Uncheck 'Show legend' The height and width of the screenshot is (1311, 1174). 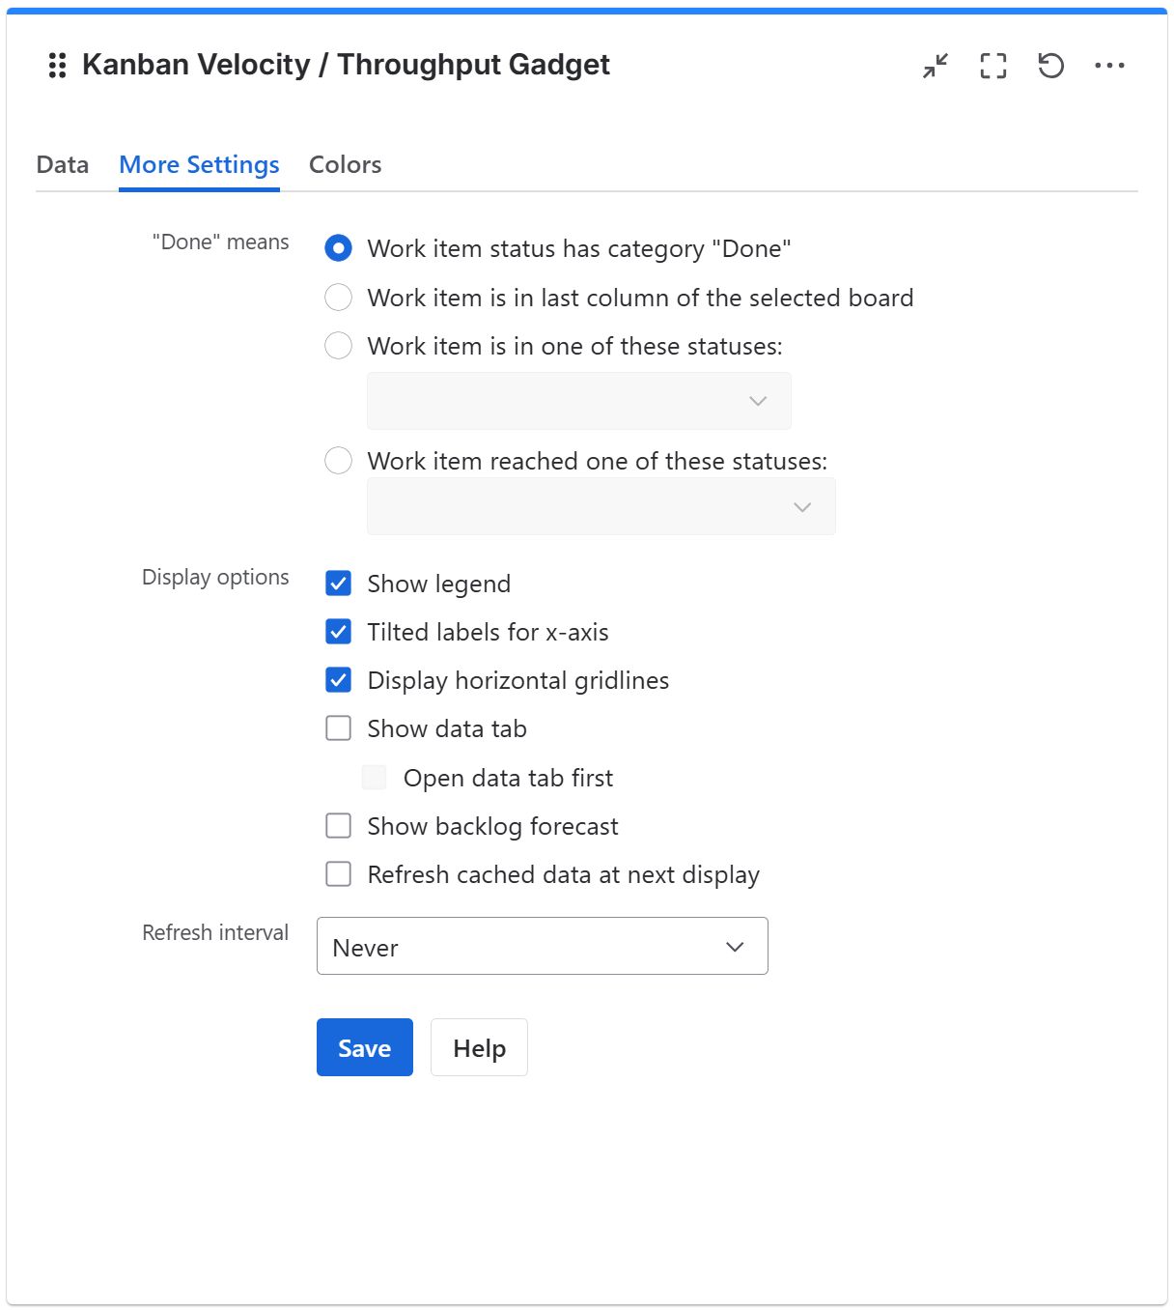338,584
